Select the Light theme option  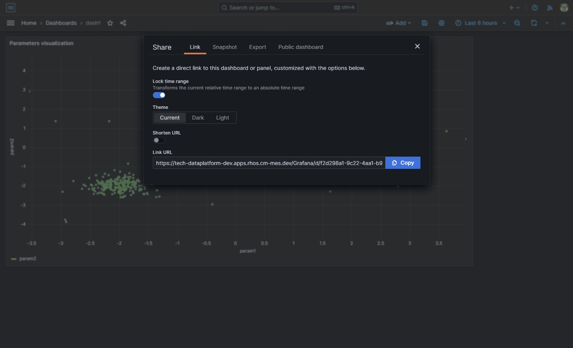222,118
